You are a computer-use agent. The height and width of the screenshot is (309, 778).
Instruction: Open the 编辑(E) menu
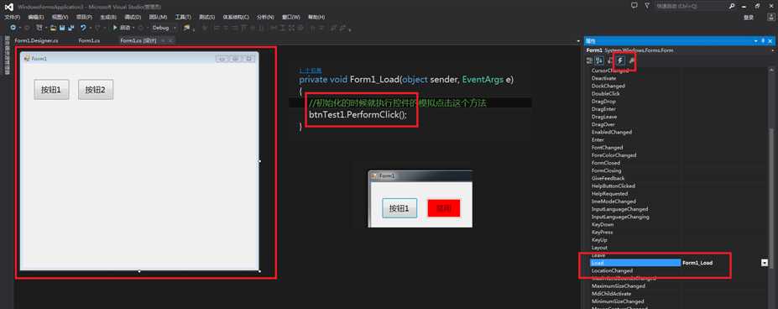(36, 18)
